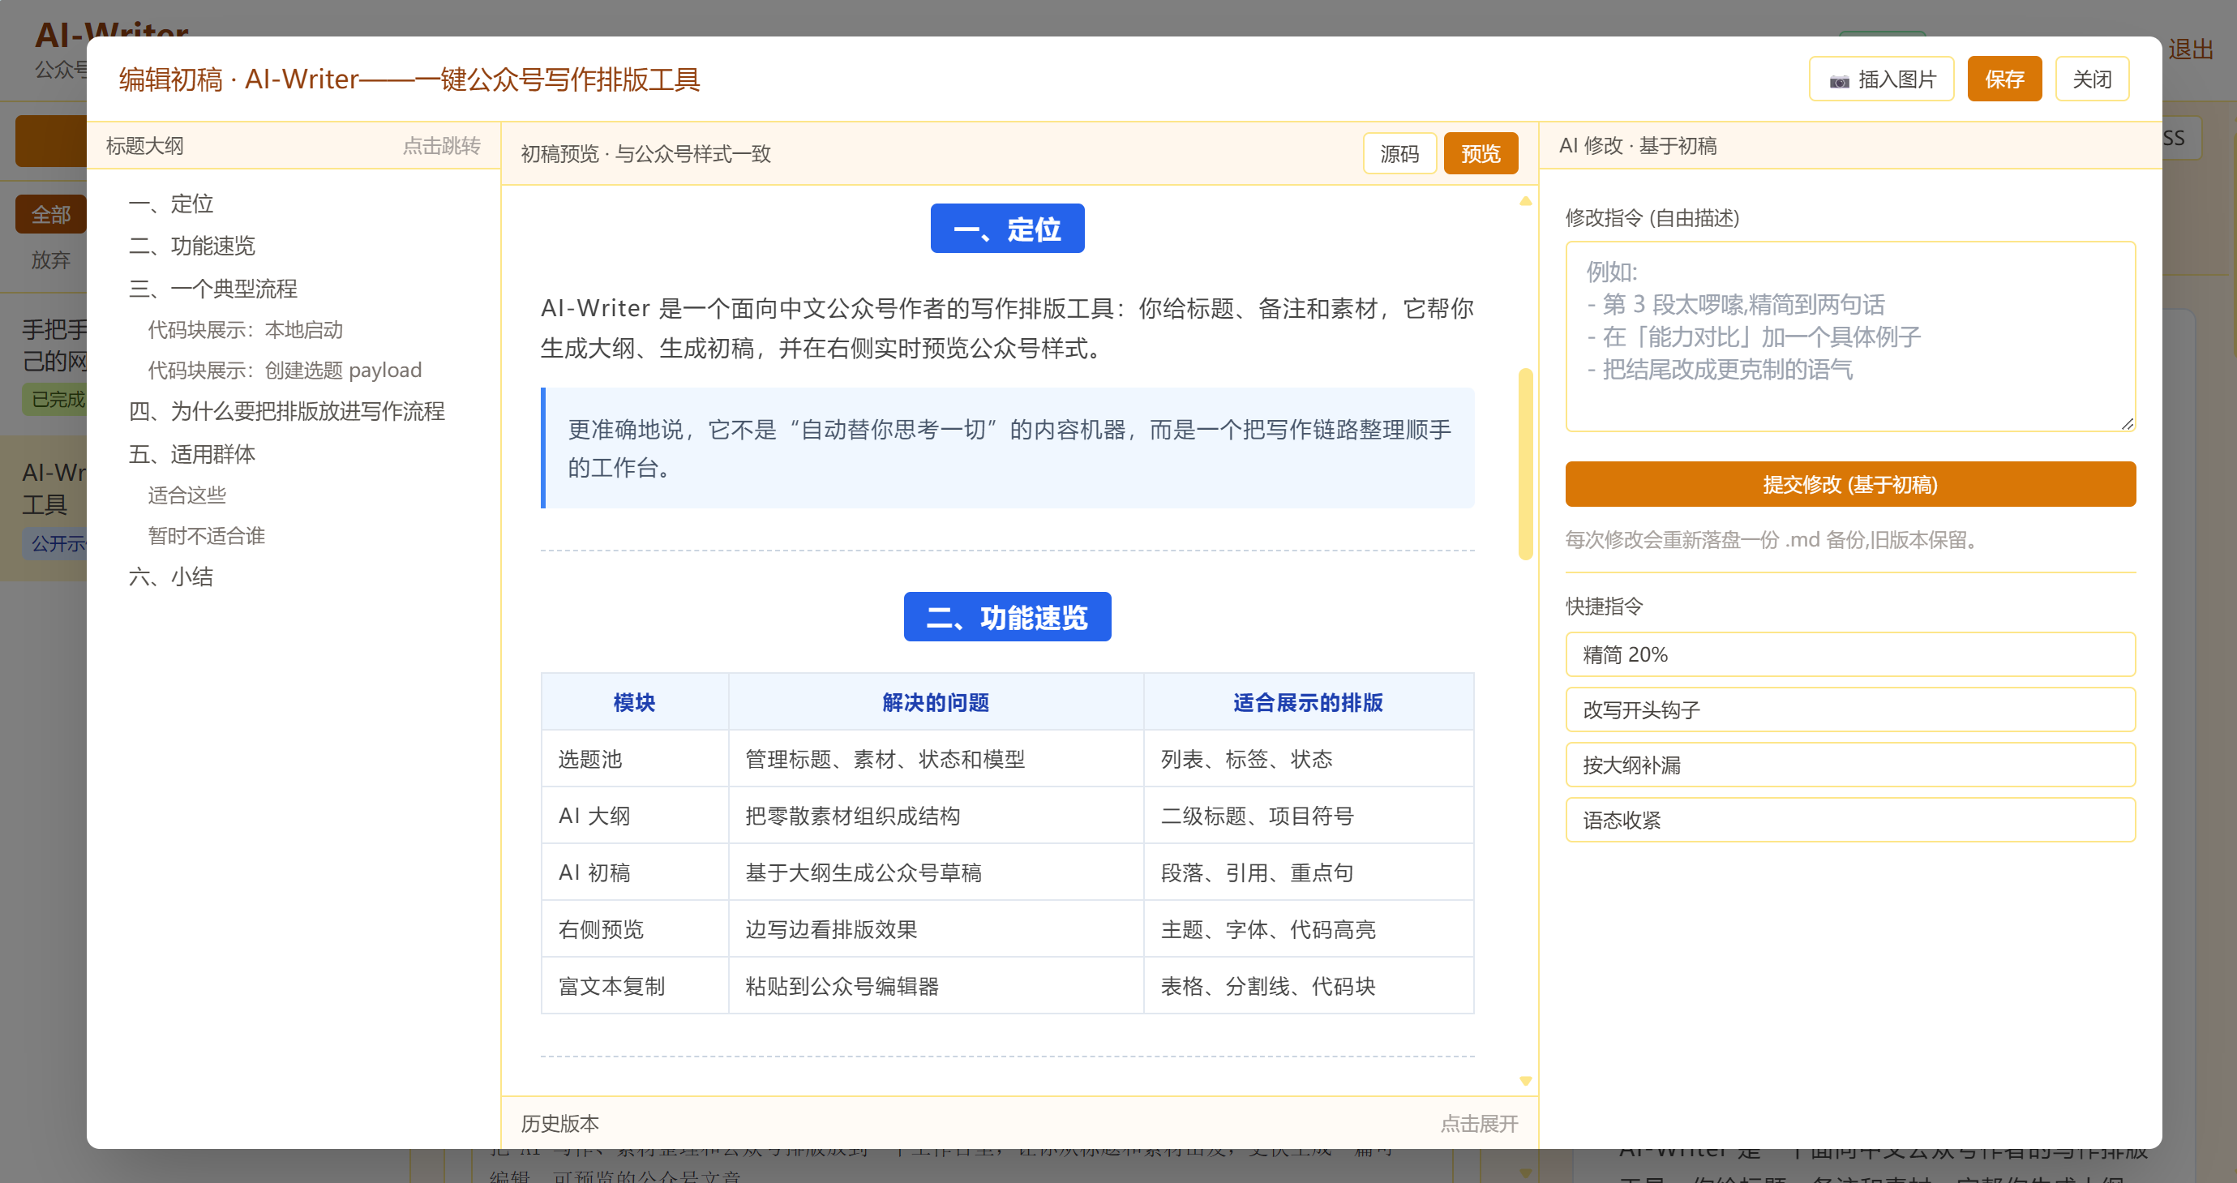Jump to 四、为什么要把排版放进写作流程
This screenshot has width=2237, height=1183.
pos(286,411)
